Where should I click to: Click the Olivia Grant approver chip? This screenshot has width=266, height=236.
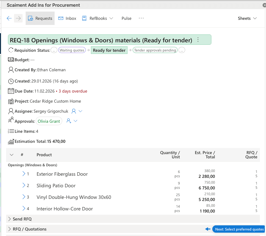click(x=49, y=121)
